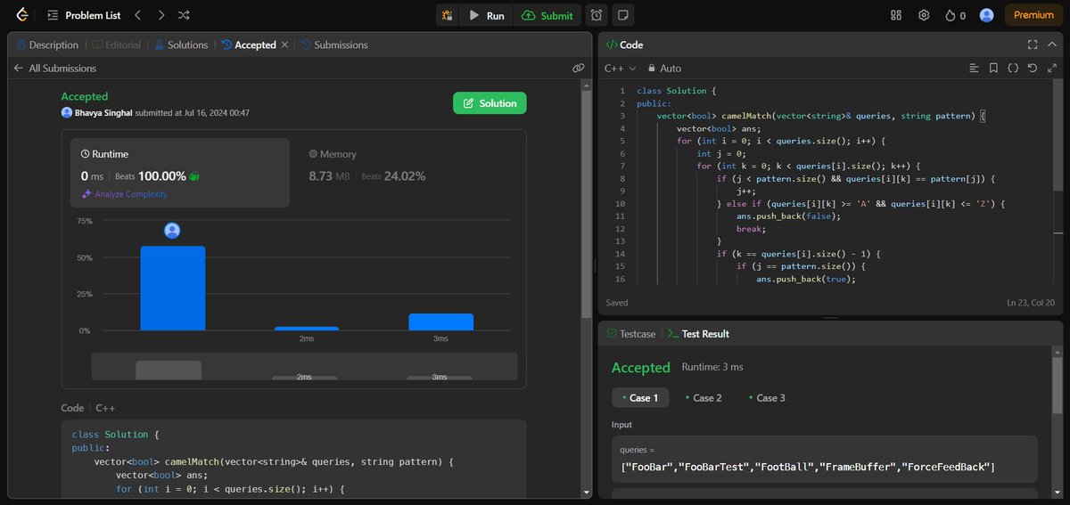Click the tallest 0ms runtime bar
The width and height of the screenshot is (1070, 505).
(173, 289)
